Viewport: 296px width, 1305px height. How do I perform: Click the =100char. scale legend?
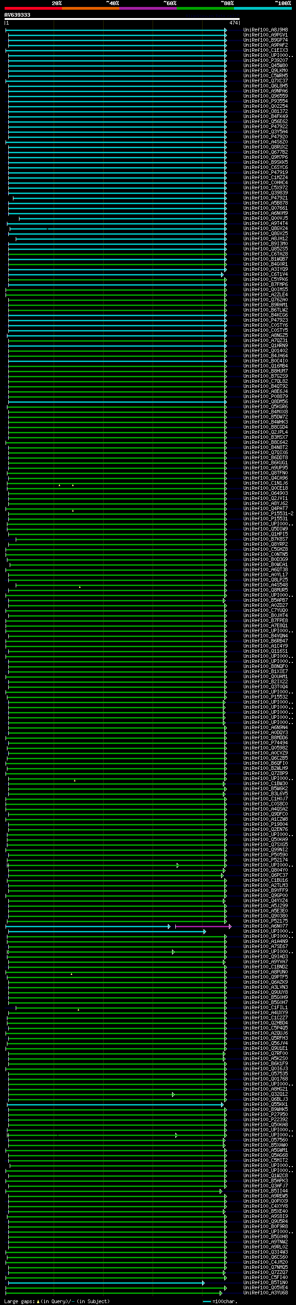point(220,1301)
